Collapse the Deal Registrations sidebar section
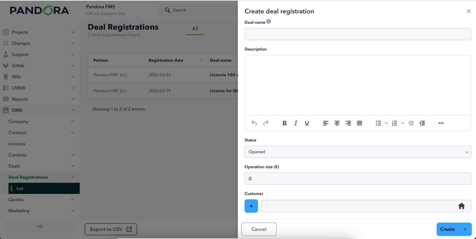 (x=73, y=177)
